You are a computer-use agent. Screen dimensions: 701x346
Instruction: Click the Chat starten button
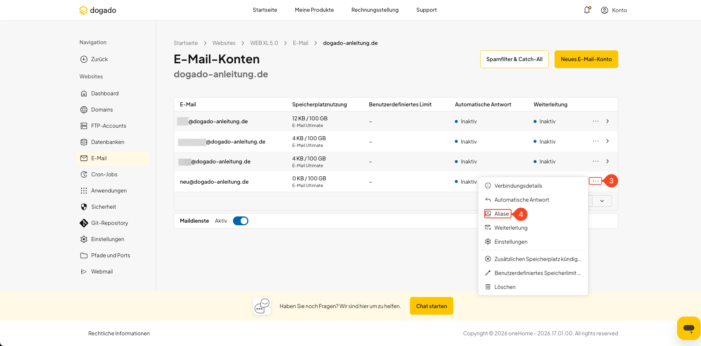[x=432, y=306]
